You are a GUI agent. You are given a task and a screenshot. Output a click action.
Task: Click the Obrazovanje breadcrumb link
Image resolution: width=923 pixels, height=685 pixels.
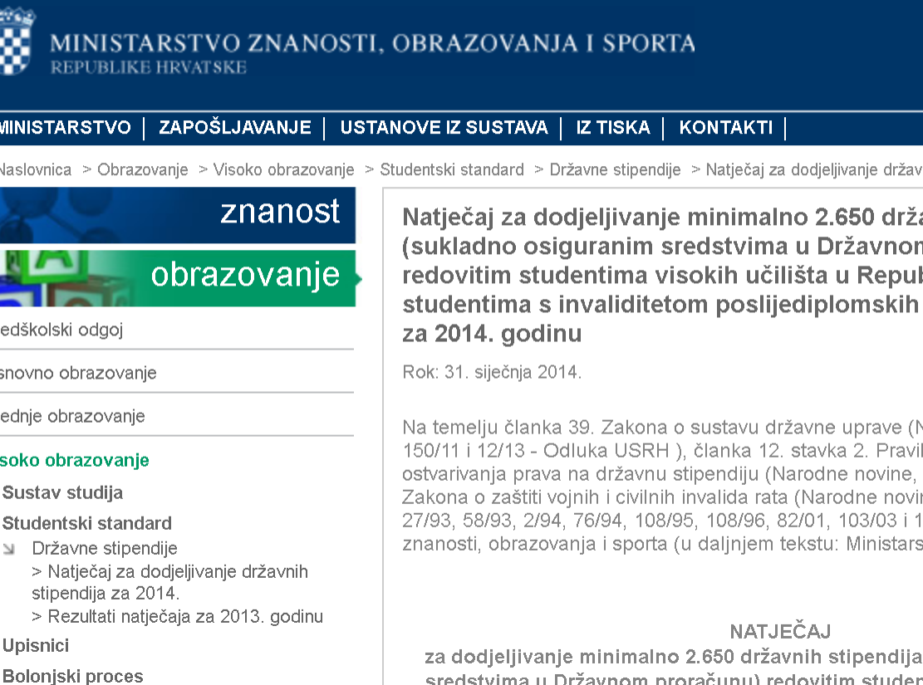(x=143, y=170)
